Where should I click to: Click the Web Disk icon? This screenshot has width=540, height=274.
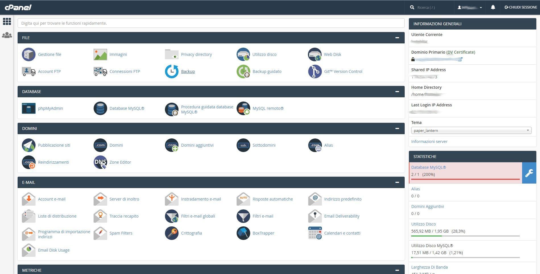(315, 54)
